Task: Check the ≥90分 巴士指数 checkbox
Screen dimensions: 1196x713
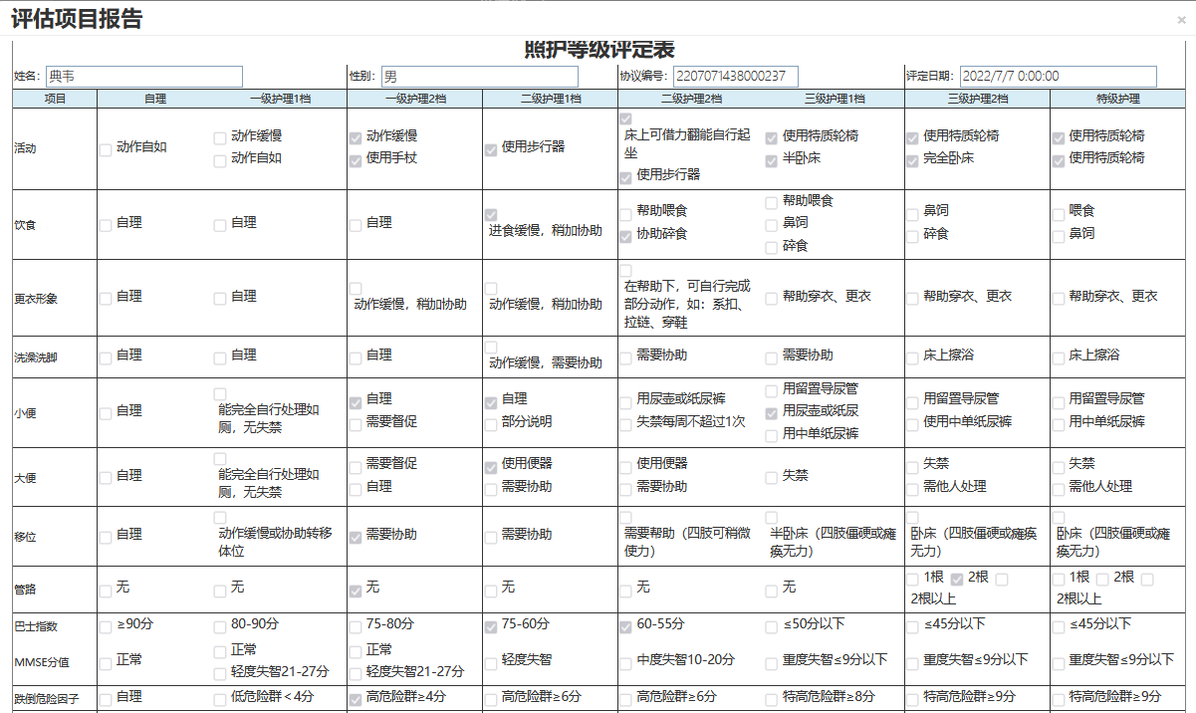Action: point(106,627)
